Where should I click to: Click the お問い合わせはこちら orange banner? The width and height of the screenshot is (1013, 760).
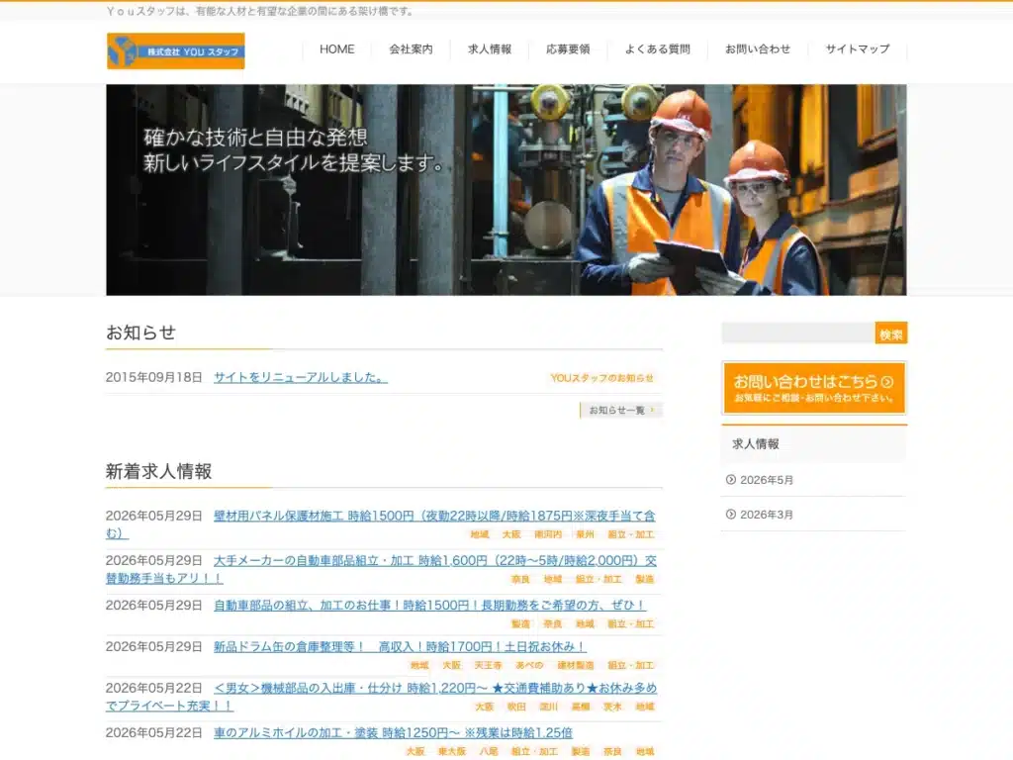[x=814, y=388]
